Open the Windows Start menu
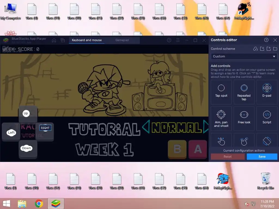This screenshot has width=279, height=209. pyautogui.click(x=7, y=204)
